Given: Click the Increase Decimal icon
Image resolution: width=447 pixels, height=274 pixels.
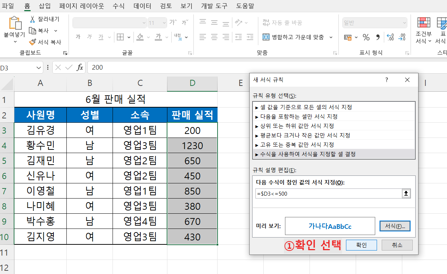Looking at the screenshot, I should pos(390,37).
